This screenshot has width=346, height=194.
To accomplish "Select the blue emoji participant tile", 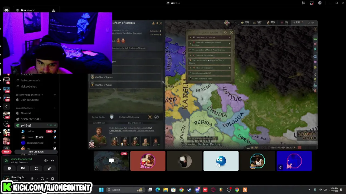I will click(221, 161).
